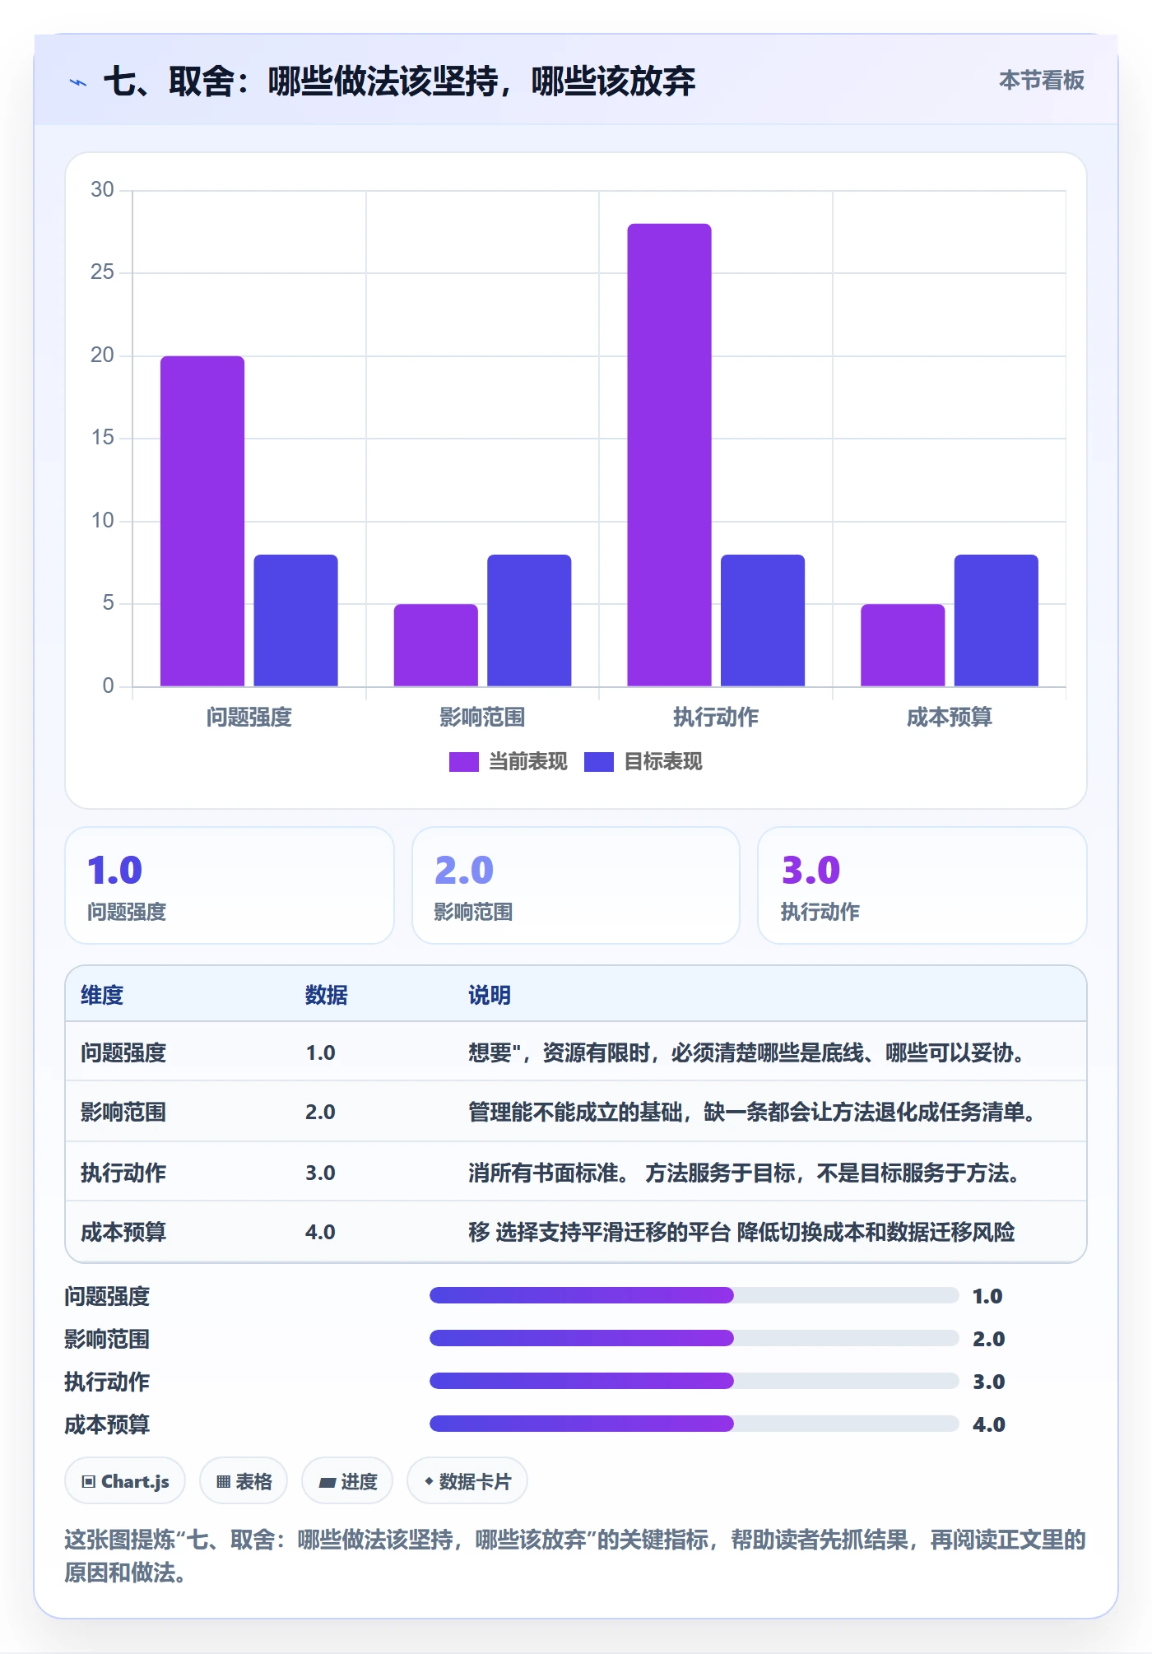Open the 3.0 执行动作 data card
Viewport: 1152px width, 1654px height.
click(922, 885)
